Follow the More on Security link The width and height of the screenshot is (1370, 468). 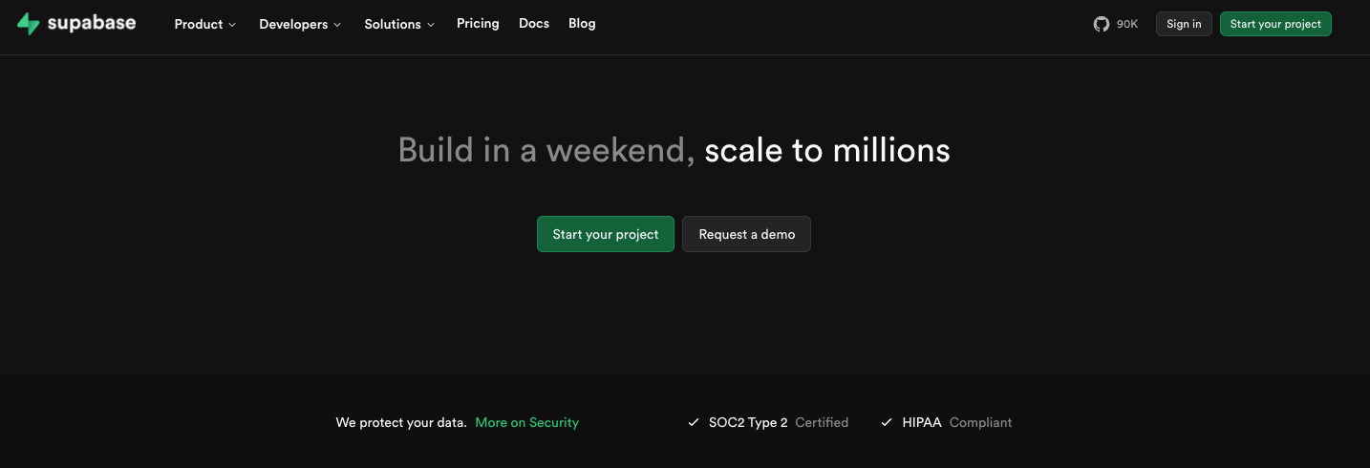click(x=526, y=422)
